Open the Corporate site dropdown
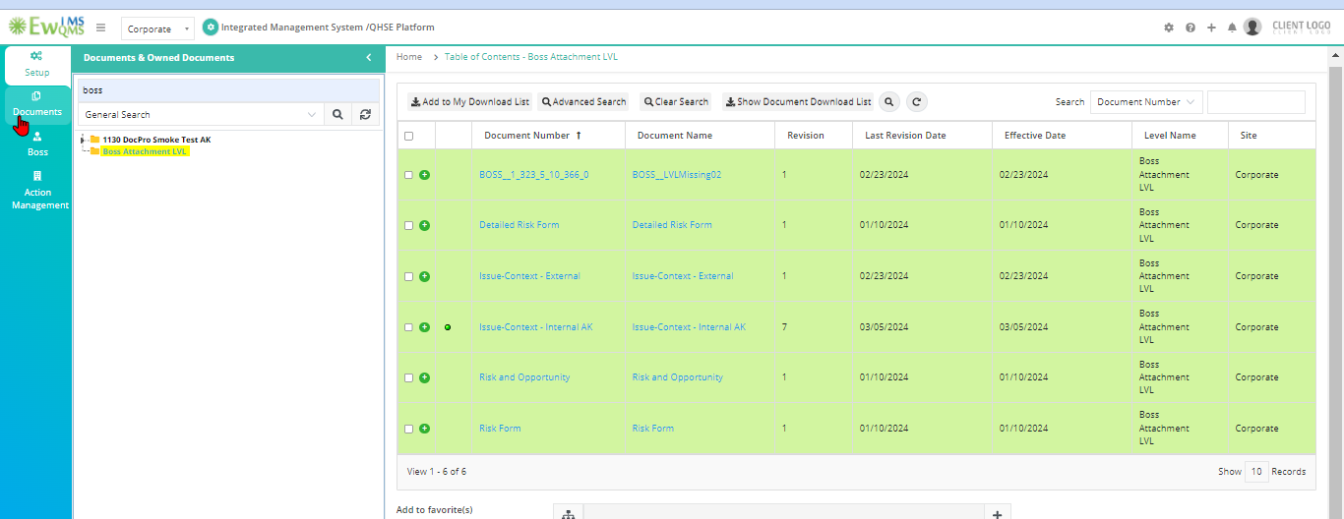This screenshot has width=1344, height=519. 157,29
